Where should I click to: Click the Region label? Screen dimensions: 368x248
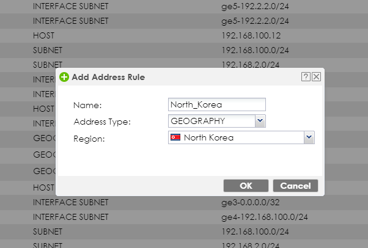pos(89,139)
